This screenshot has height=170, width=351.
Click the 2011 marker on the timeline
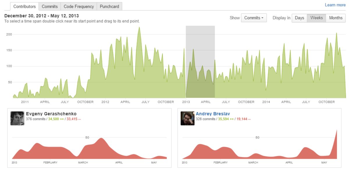pos(25,102)
